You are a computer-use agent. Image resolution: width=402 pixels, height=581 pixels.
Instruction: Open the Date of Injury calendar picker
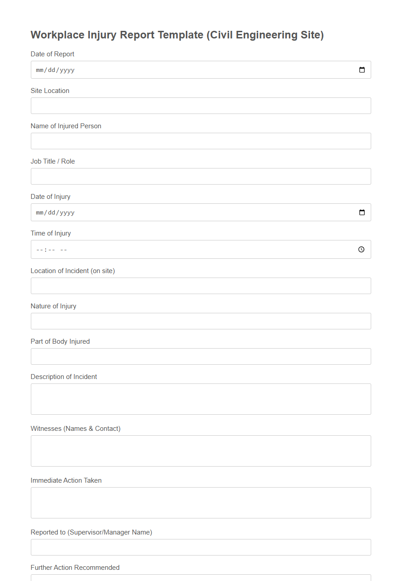click(362, 212)
